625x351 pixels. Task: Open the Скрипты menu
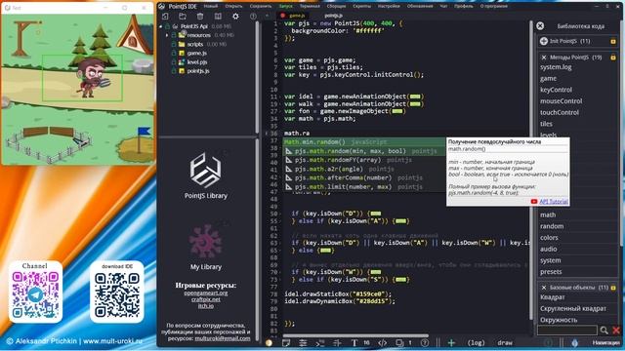click(x=362, y=6)
